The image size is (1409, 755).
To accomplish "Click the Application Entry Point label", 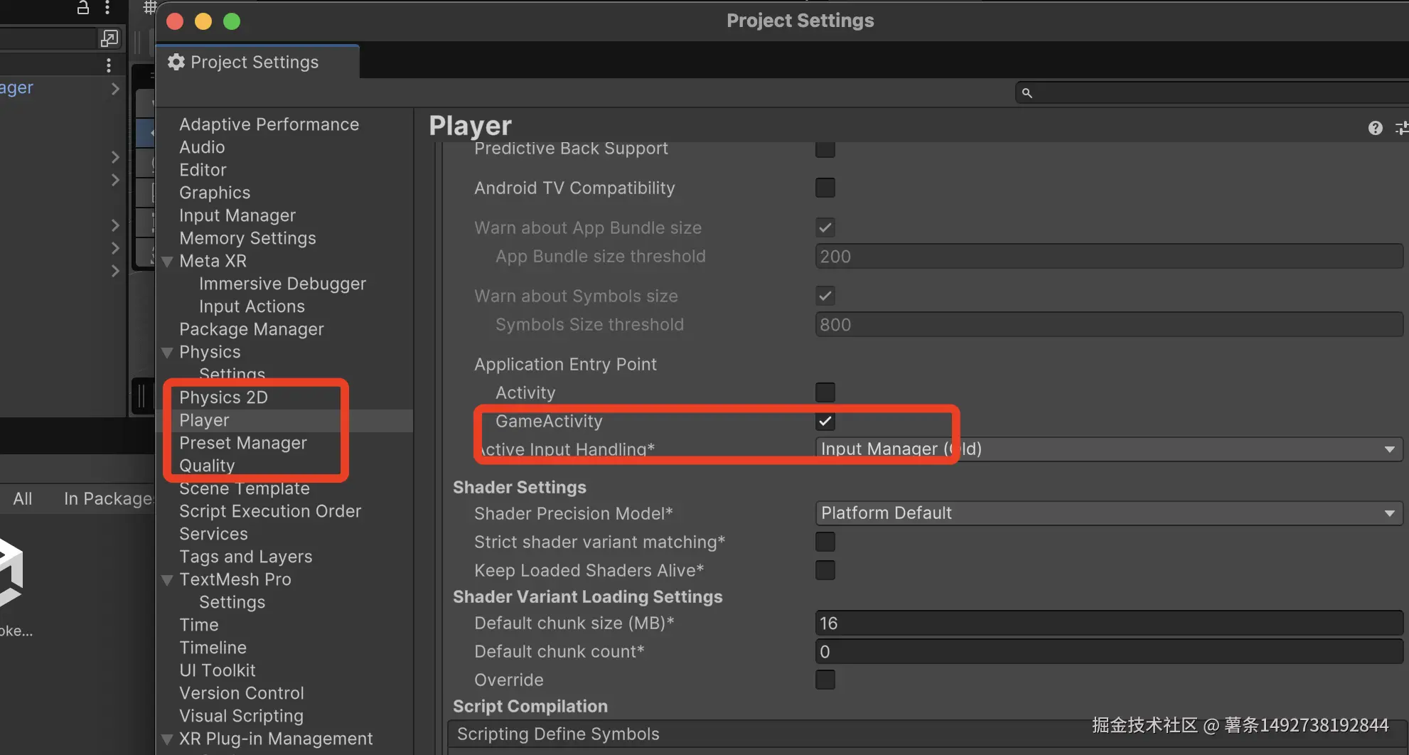I will [x=565, y=364].
